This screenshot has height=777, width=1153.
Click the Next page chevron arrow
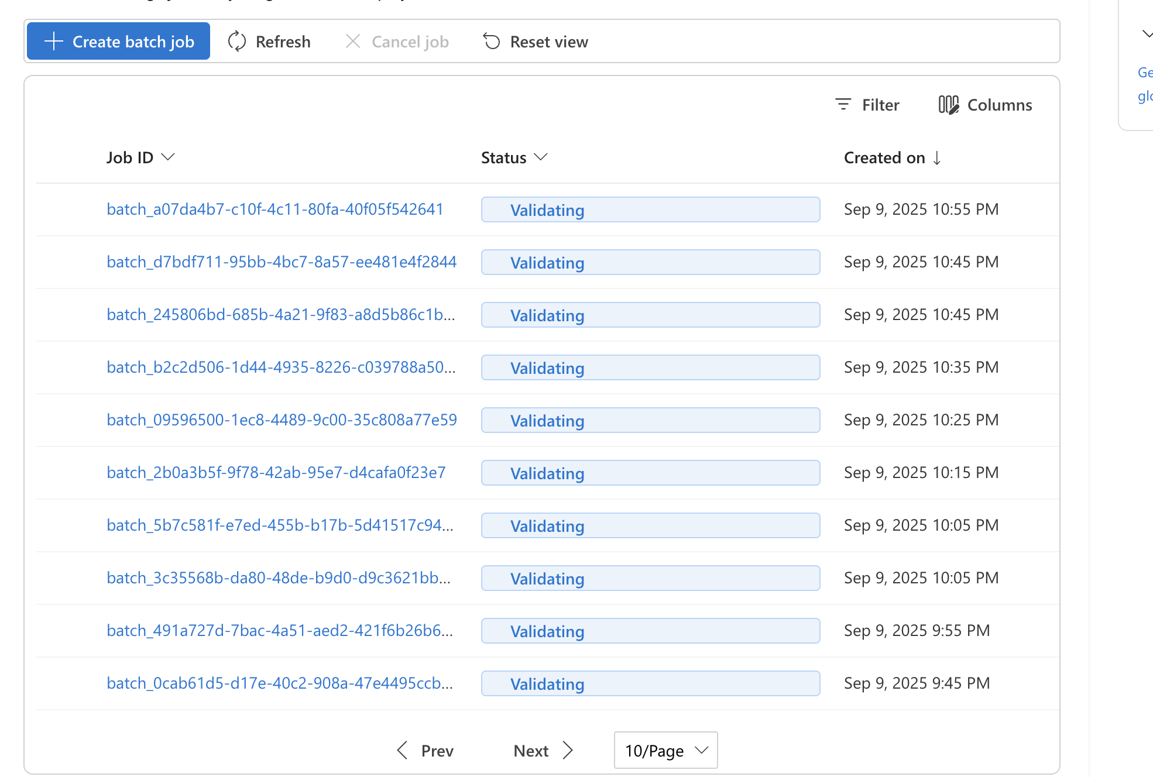coord(568,750)
